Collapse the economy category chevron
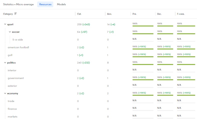 (5, 93)
